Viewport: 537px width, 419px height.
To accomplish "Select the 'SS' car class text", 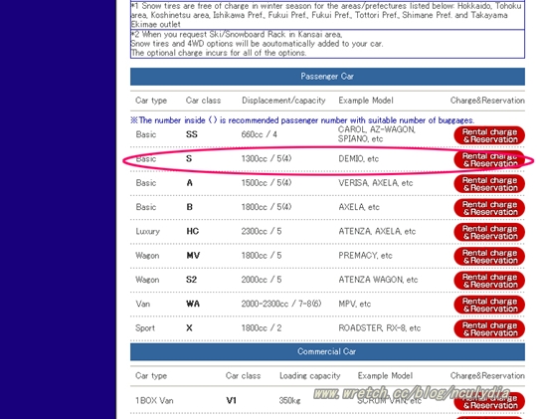I will point(192,134).
